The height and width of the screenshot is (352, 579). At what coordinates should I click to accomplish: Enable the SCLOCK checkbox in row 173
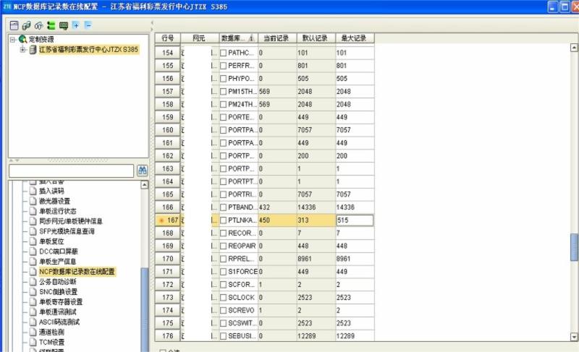click(x=223, y=297)
